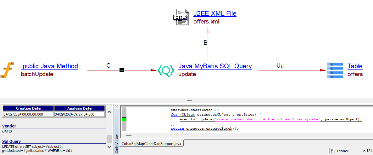Screen dimensions: 373x155
Task: Click the green marker in the code gutter
Action: tap(124, 119)
